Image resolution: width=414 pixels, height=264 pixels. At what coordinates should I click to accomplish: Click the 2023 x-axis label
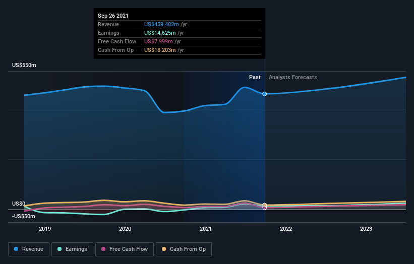(x=366, y=229)
